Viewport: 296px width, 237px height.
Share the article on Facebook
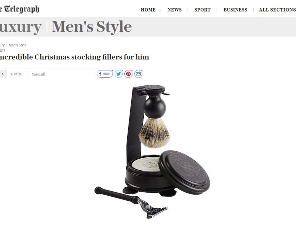tap(105, 74)
